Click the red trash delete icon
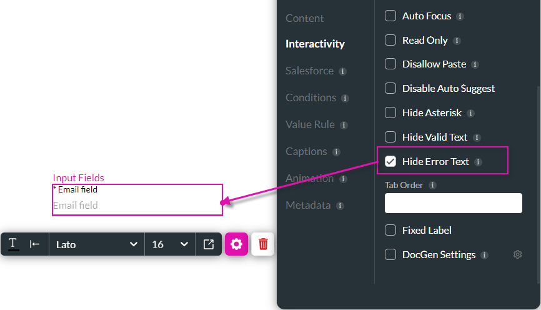This screenshot has width=541, height=310. [x=263, y=244]
